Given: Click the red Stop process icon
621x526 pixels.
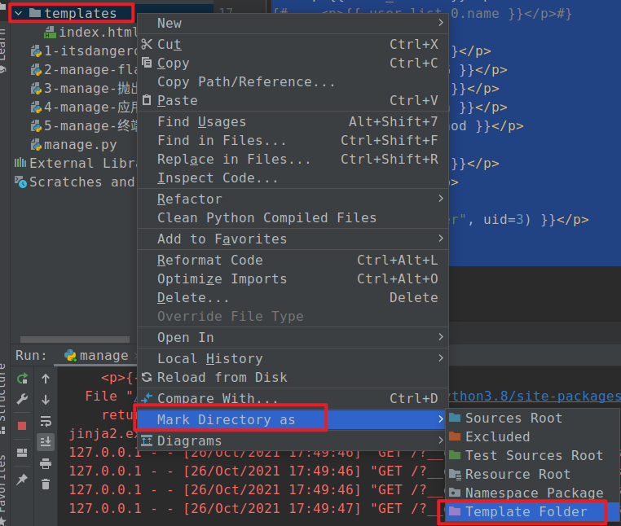Looking at the screenshot, I should pos(22,426).
